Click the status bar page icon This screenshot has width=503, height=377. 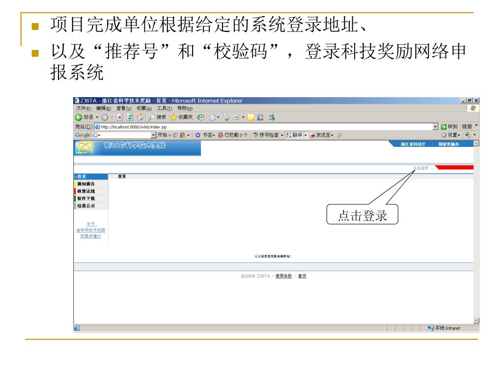click(x=77, y=328)
